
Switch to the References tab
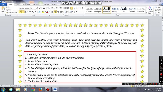37,4
